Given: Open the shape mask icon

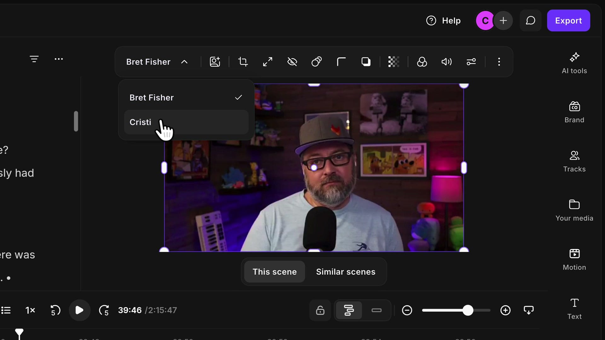Looking at the screenshot, I should tap(317, 62).
